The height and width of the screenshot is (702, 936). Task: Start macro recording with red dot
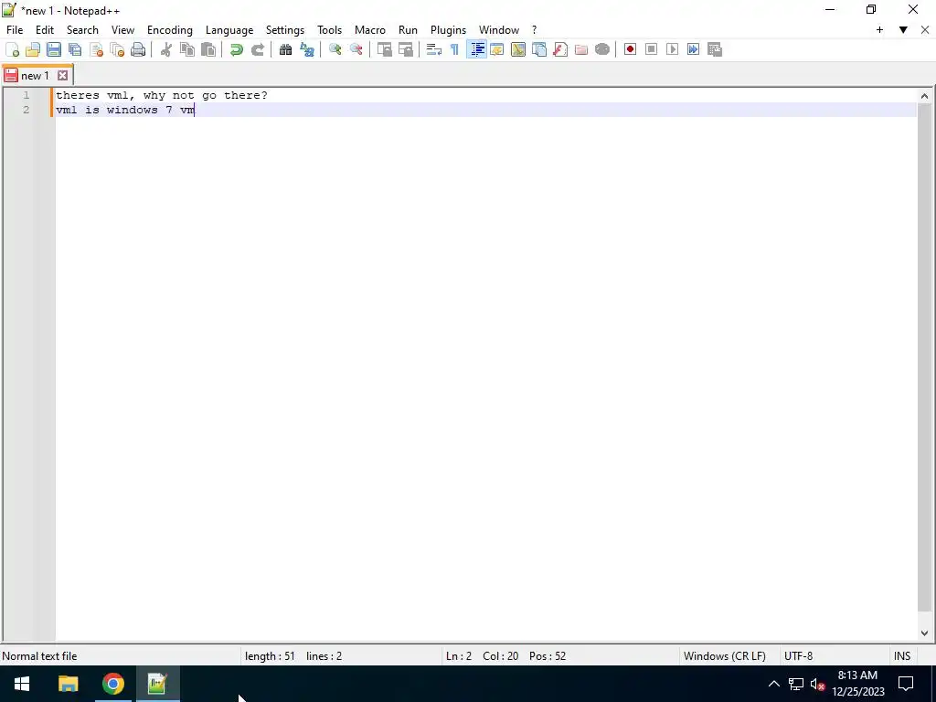(630, 49)
